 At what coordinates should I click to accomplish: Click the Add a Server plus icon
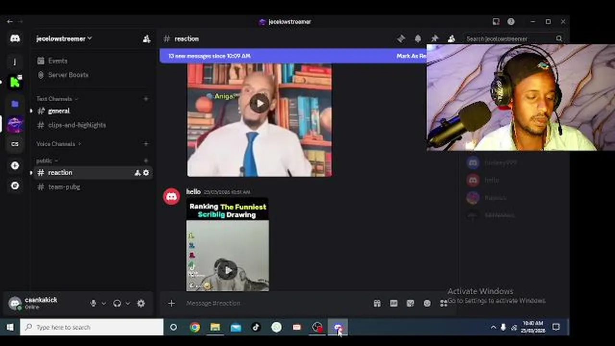pos(15,165)
